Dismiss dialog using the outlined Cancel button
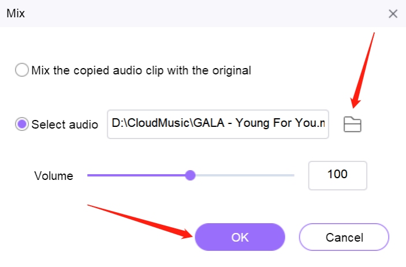Image resolution: width=406 pixels, height=267 pixels. [x=344, y=237]
